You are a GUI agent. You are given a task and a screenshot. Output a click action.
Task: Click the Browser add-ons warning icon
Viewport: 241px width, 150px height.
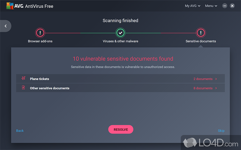pyautogui.click(x=40, y=32)
